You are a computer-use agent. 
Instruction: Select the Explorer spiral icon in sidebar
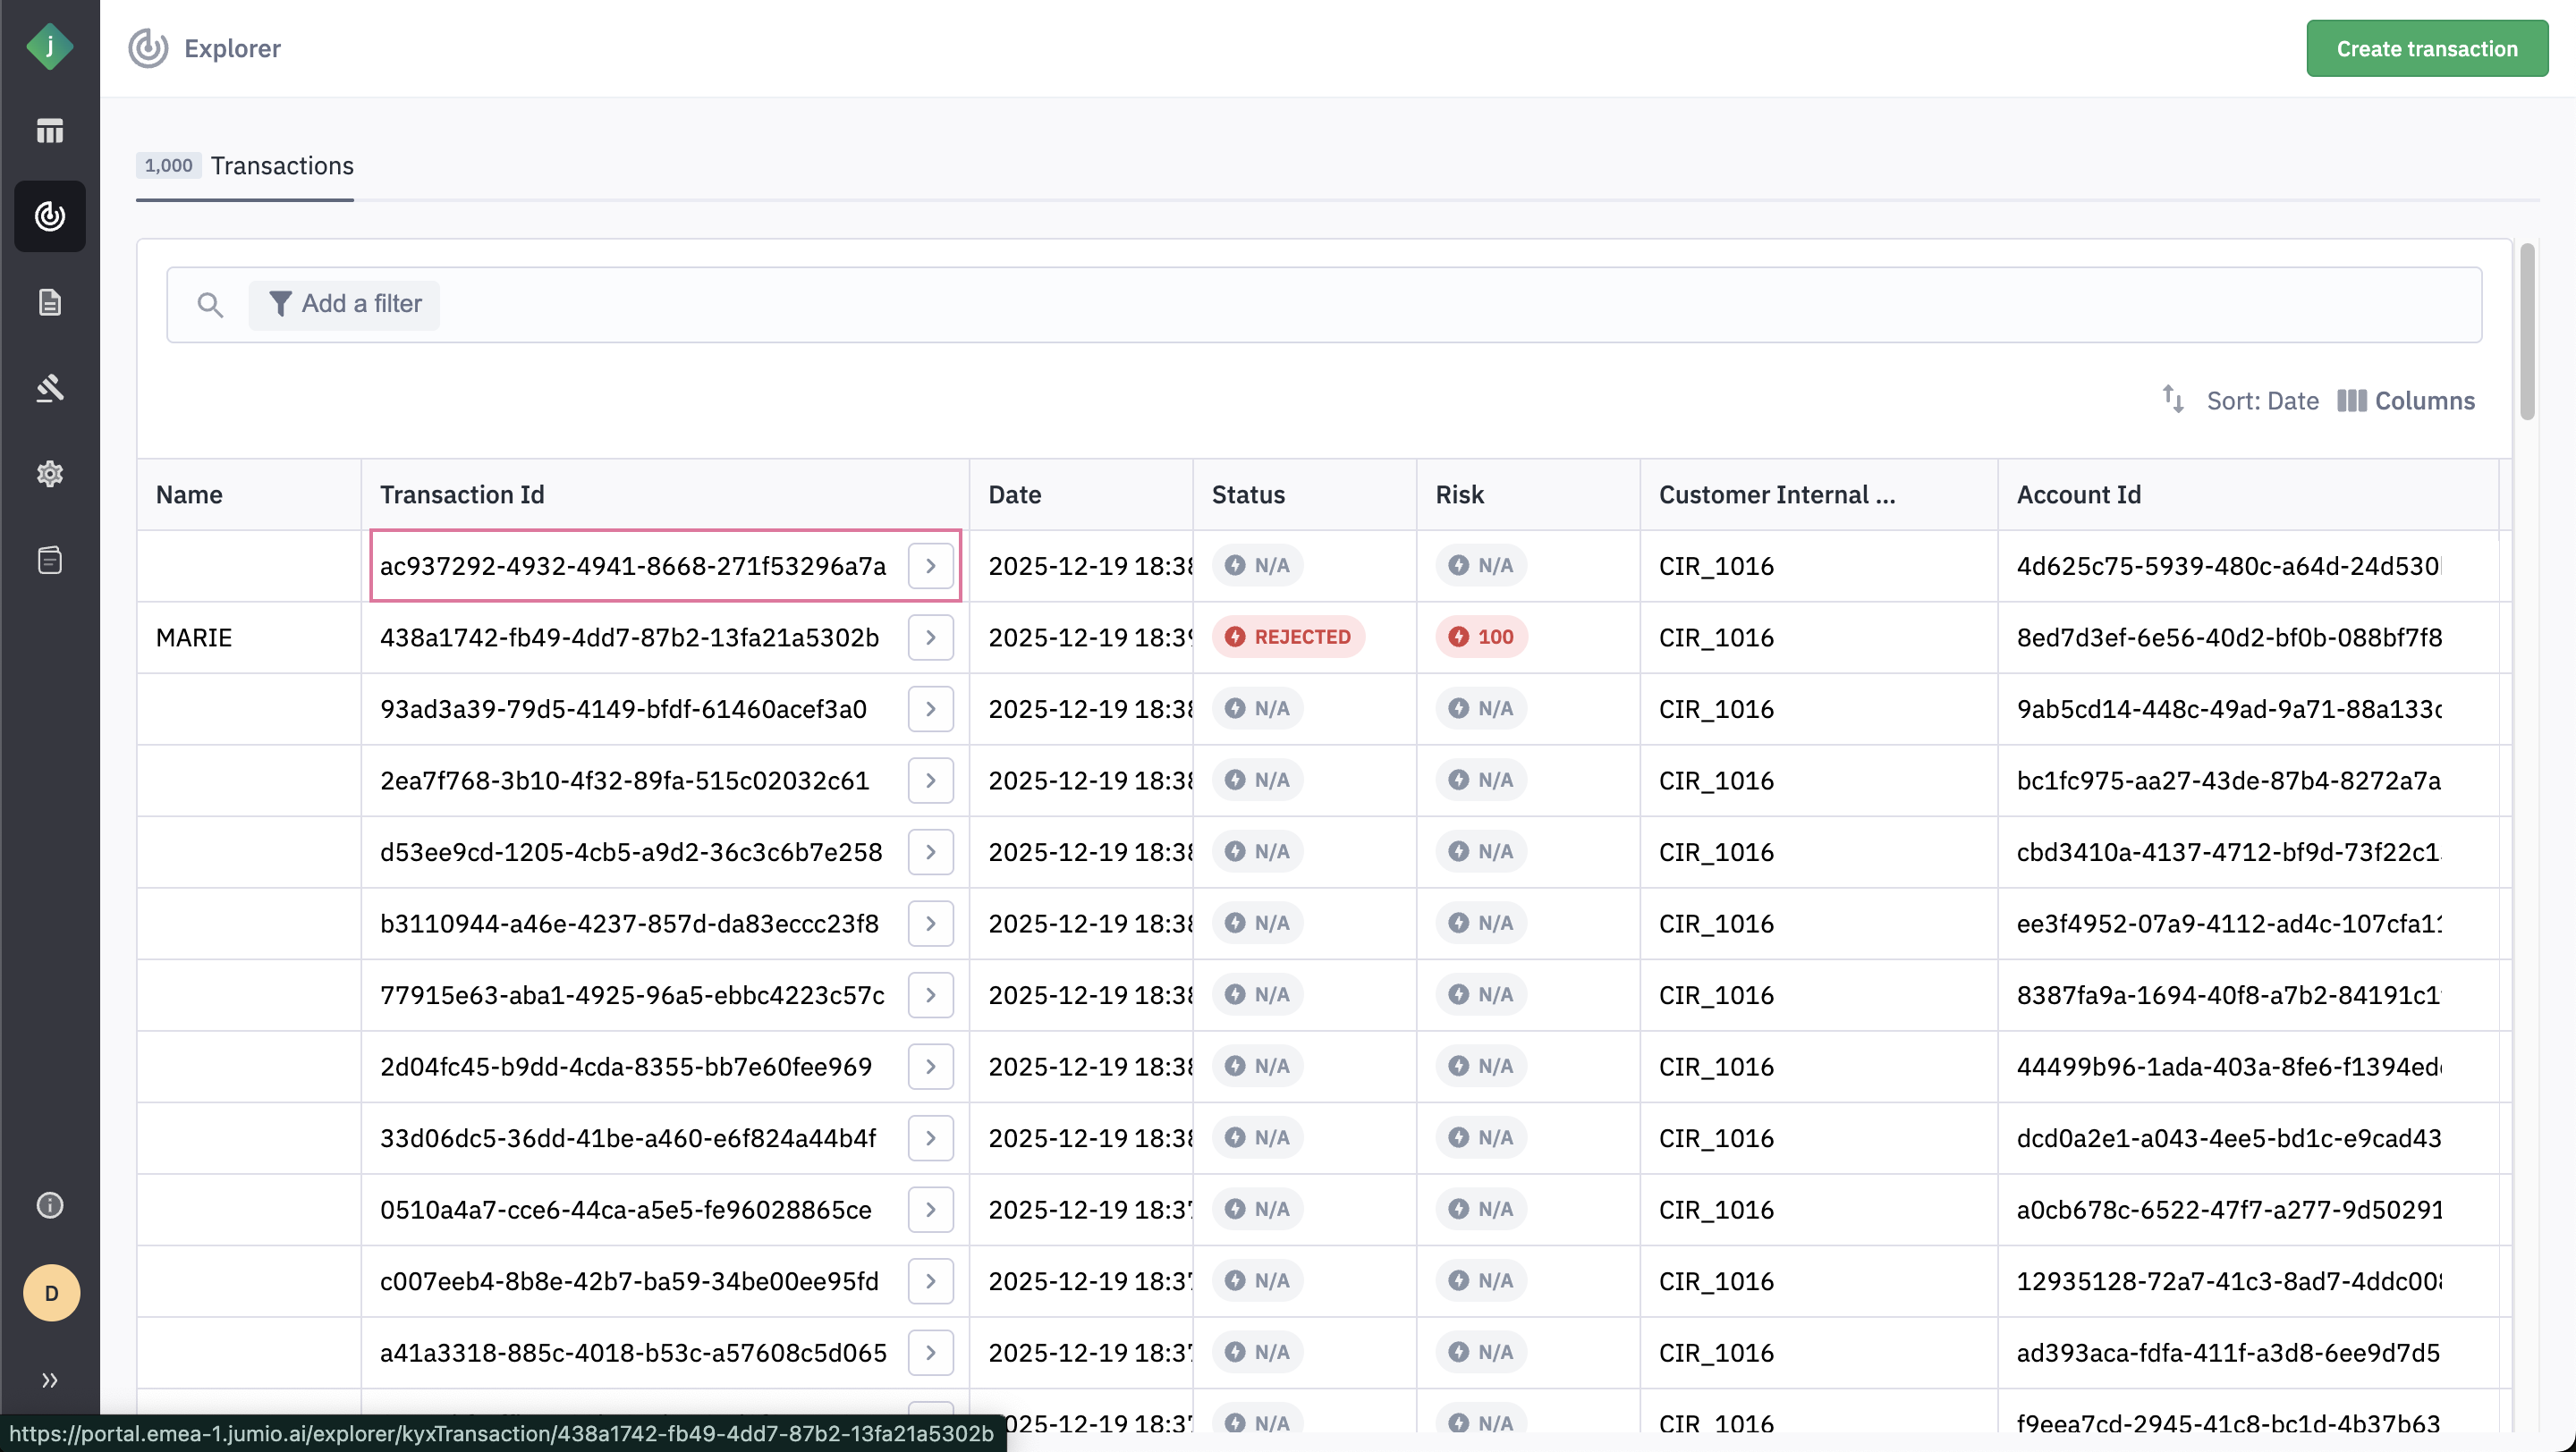click(49, 215)
